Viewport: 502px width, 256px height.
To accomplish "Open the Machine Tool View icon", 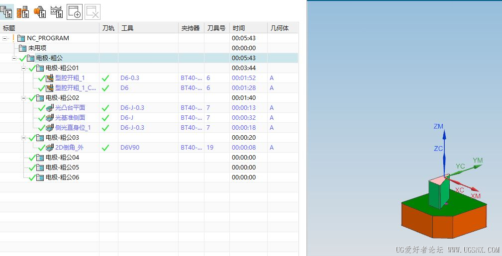I will (x=23, y=12).
